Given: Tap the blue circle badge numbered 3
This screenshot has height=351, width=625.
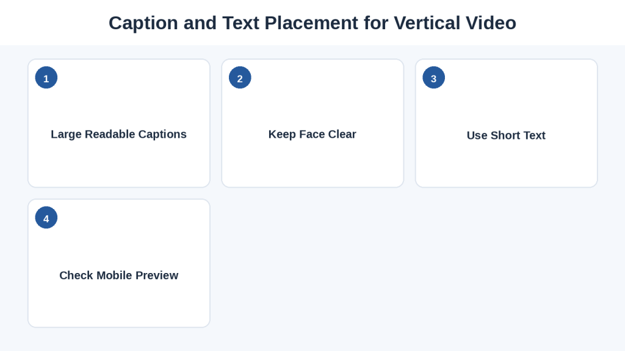Looking at the screenshot, I should pos(434,77).
